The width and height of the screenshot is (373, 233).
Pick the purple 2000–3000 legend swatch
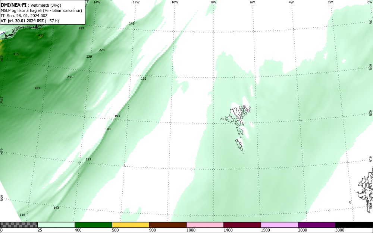click(317, 225)
